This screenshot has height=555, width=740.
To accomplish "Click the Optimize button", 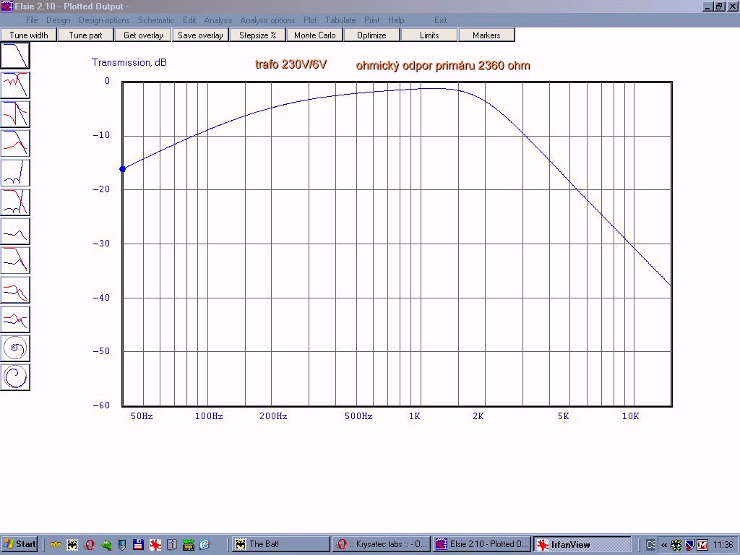I will click(371, 35).
